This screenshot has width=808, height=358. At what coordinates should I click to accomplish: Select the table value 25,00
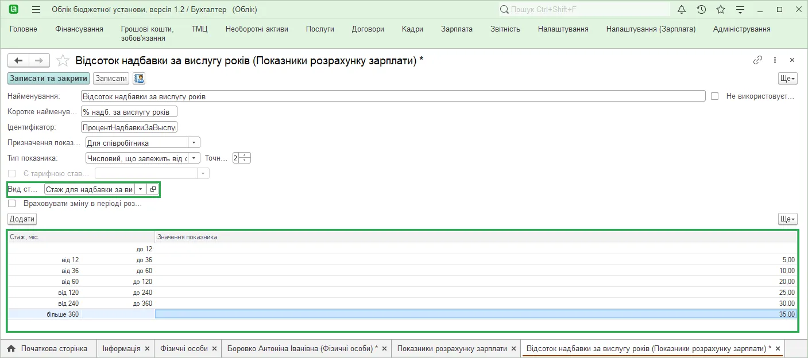pos(786,293)
